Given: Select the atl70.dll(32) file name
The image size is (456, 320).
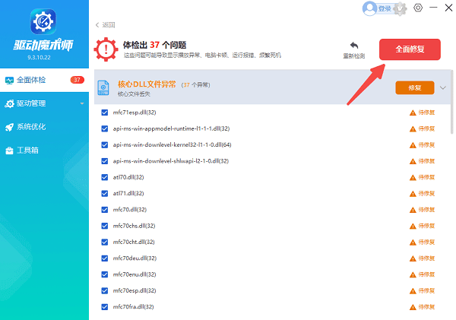Looking at the screenshot, I should pyautogui.click(x=128, y=177).
